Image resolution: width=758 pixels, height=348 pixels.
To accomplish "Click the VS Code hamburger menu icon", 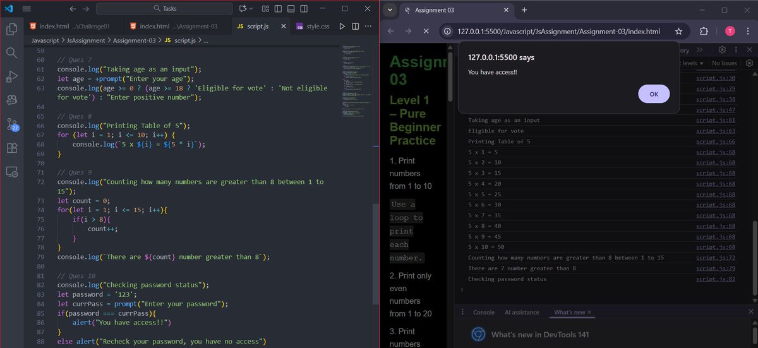I will 27,9.
